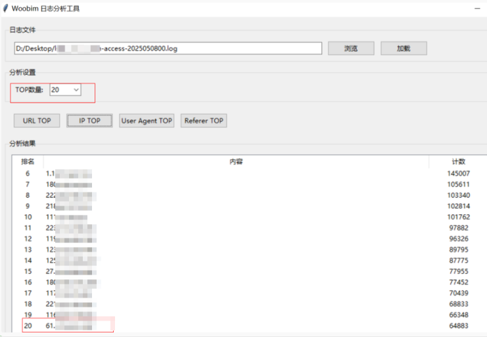Select the count 102814 cell
Screen dimensions: 487x337
(459, 206)
